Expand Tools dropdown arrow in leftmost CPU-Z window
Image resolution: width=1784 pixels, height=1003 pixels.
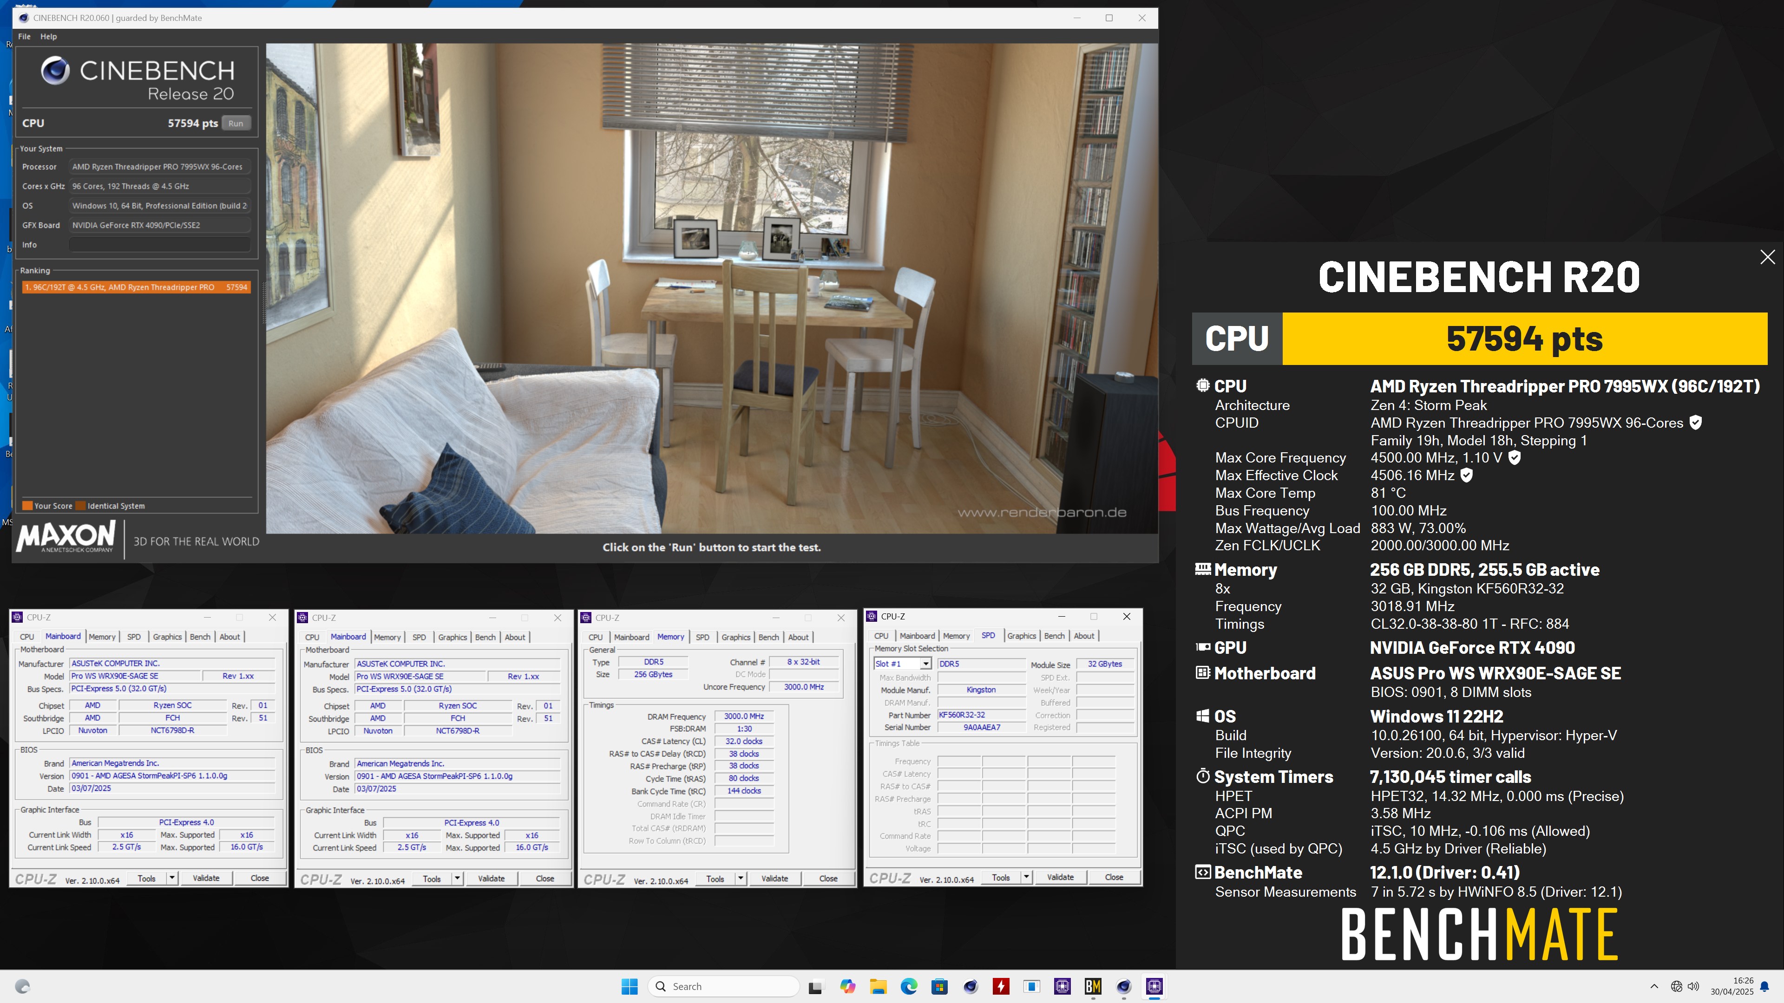tap(172, 879)
